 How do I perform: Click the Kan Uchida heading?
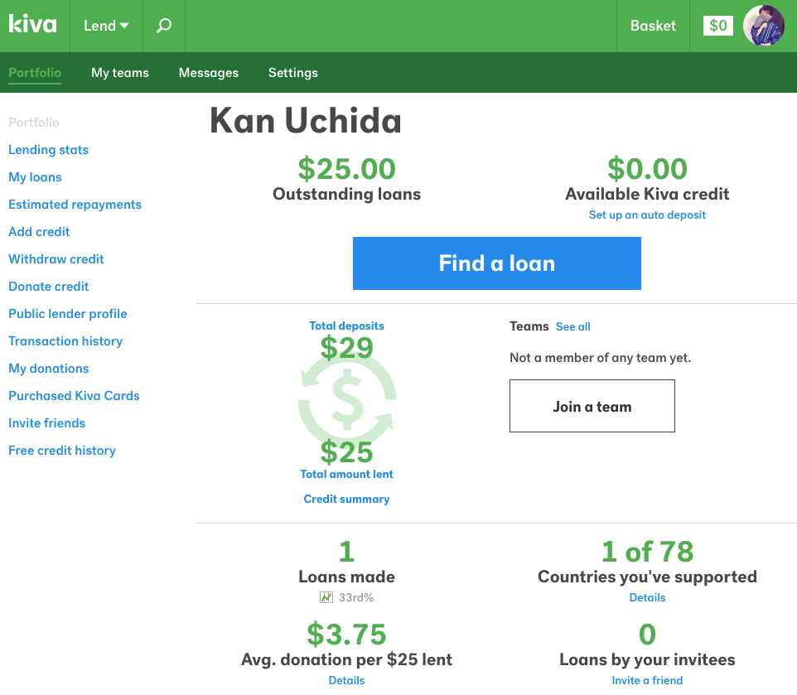point(306,121)
